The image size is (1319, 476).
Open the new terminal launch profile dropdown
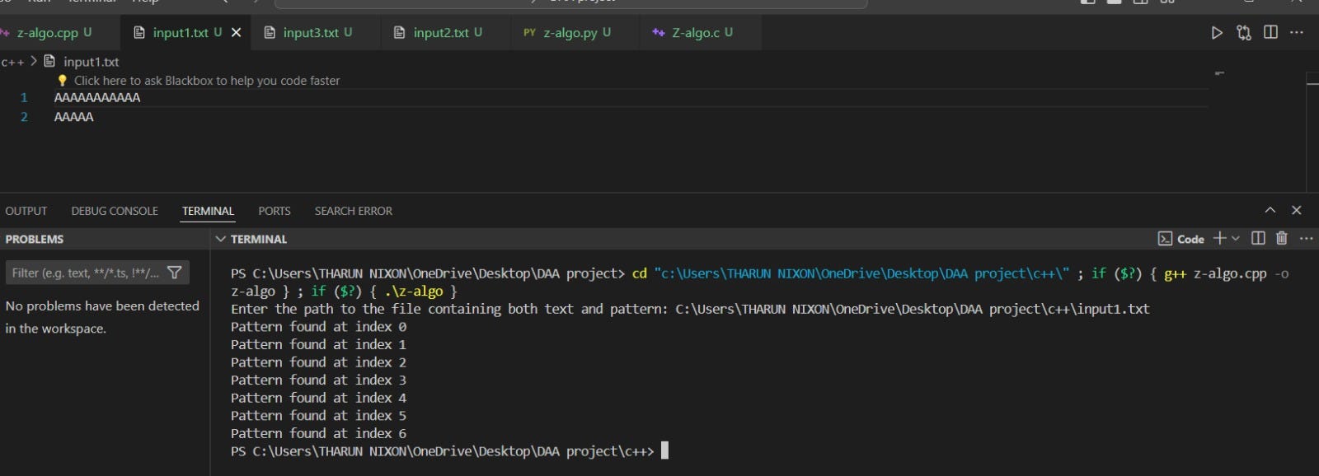pos(1235,238)
